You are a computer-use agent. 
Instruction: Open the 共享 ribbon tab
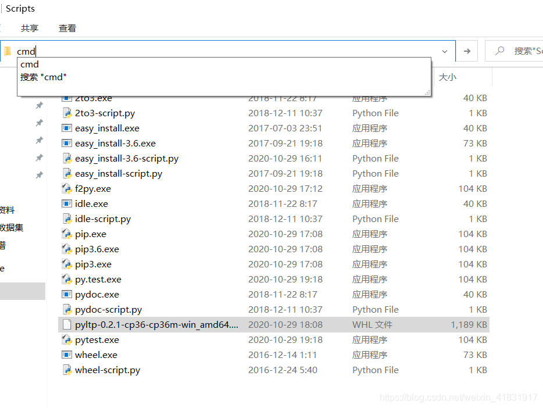coord(30,28)
